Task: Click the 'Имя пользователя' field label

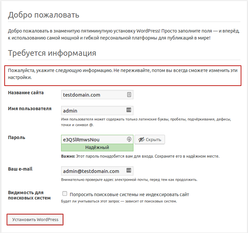Action: pyautogui.click(x=30, y=109)
